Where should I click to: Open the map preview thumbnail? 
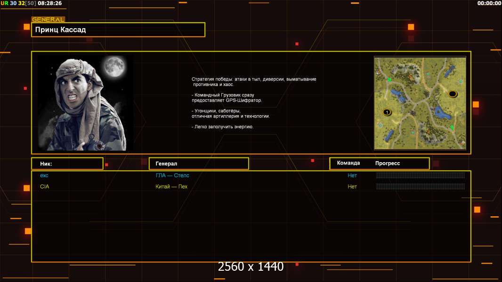[x=420, y=103]
